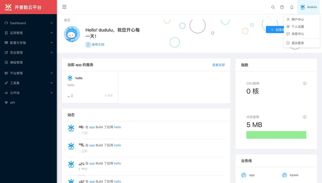This screenshot has width=322, height=183.
Task: Open the hello link in third activity entry
Action: tap(117, 163)
